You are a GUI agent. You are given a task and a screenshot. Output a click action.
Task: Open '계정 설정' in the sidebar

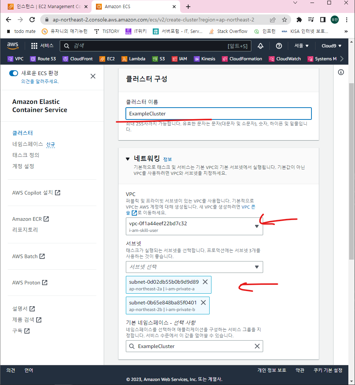click(x=23, y=166)
